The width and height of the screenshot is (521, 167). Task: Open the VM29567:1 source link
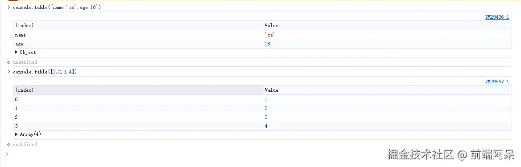497,81
